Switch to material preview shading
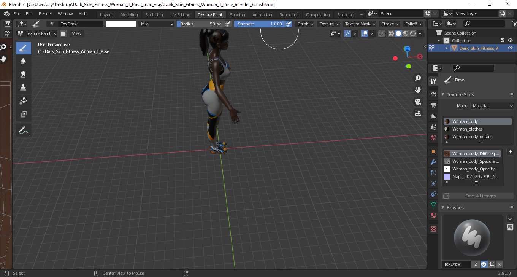Image resolution: width=517 pixels, height=277 pixels. (406, 33)
